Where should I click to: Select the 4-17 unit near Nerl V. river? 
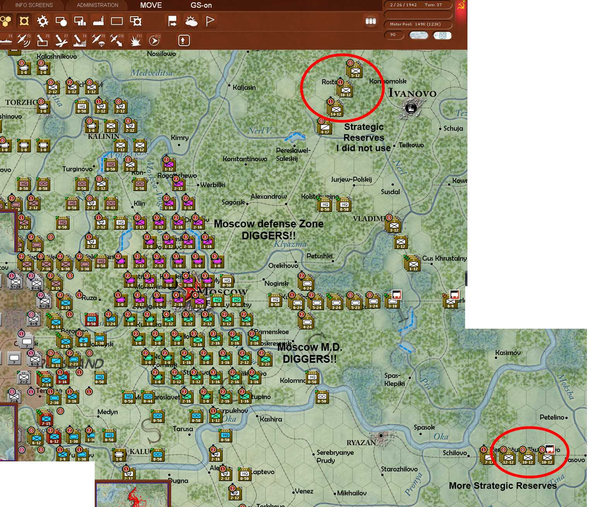pos(324,127)
